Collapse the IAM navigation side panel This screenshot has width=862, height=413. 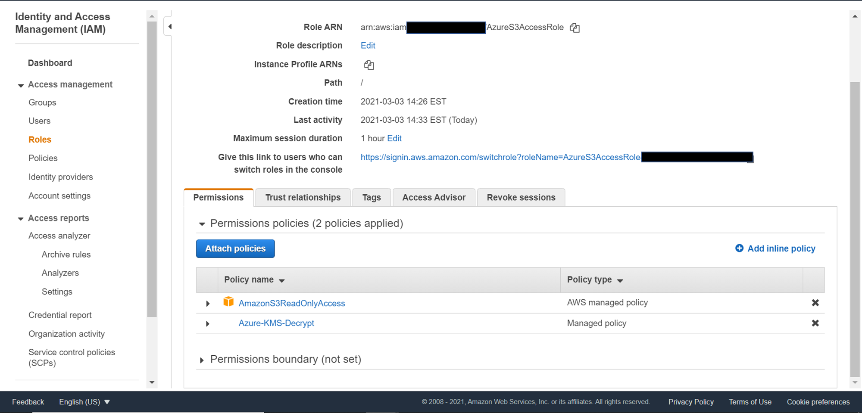point(170,27)
